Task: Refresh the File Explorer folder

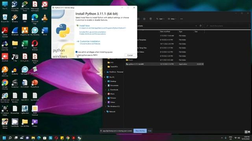Action: 200,26
